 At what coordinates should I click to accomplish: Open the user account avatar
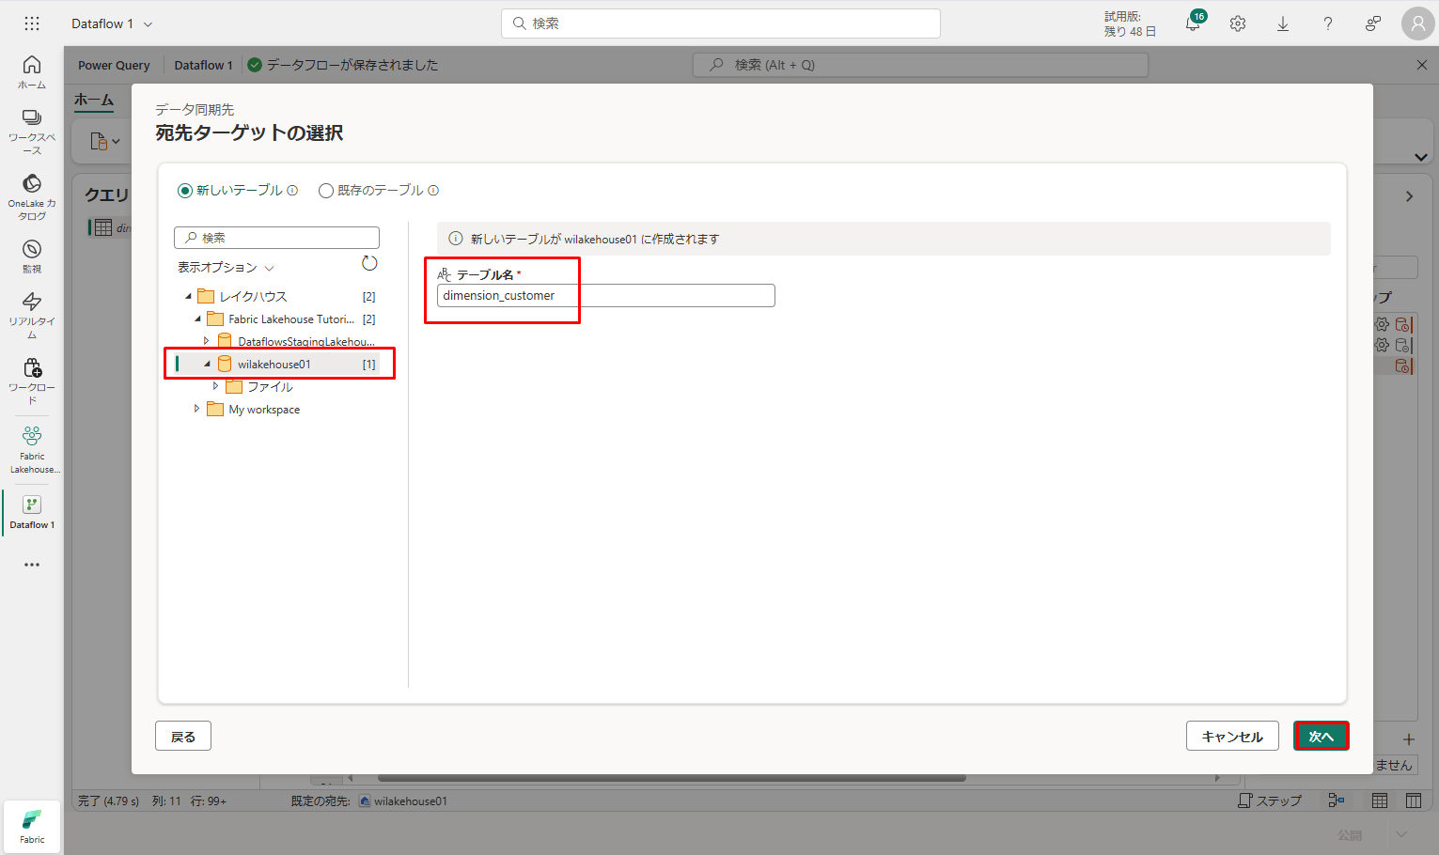coord(1418,23)
